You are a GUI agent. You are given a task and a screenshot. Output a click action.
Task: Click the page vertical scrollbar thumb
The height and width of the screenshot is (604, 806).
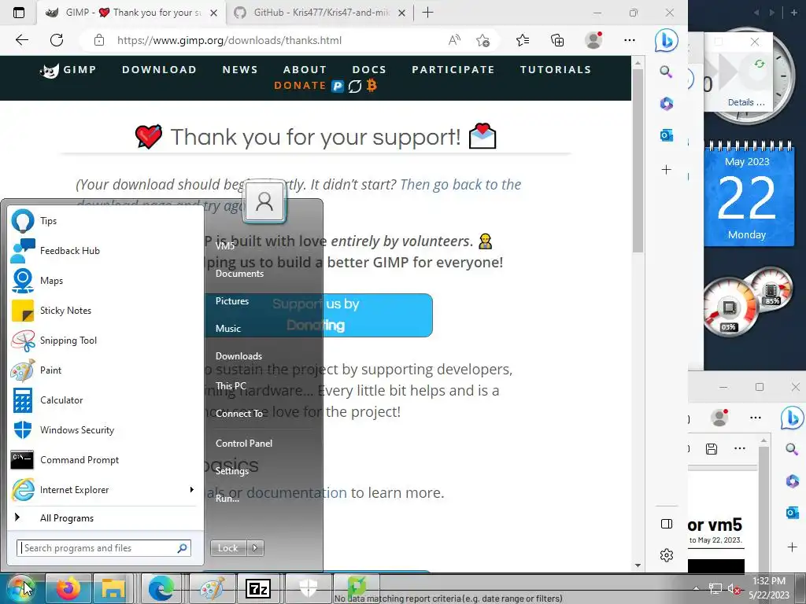tap(638, 160)
